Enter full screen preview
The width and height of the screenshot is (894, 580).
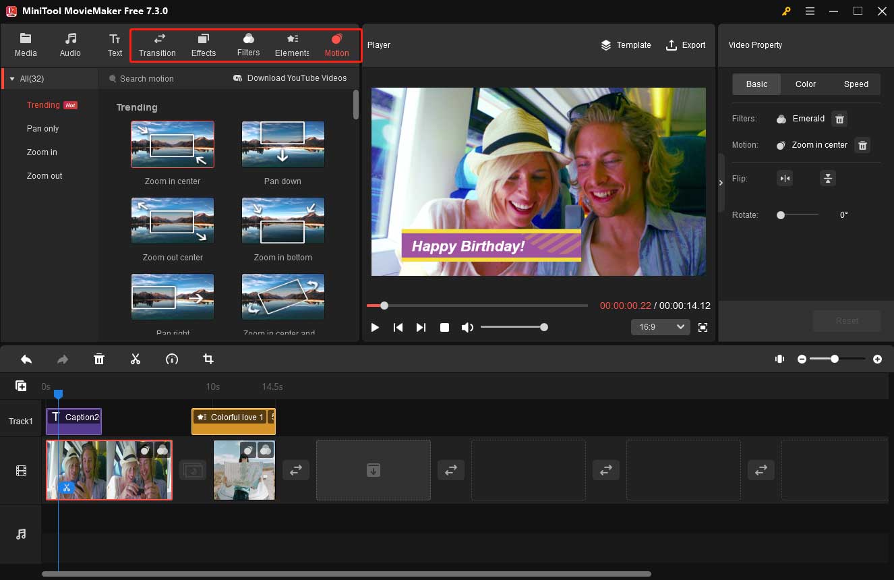click(703, 327)
